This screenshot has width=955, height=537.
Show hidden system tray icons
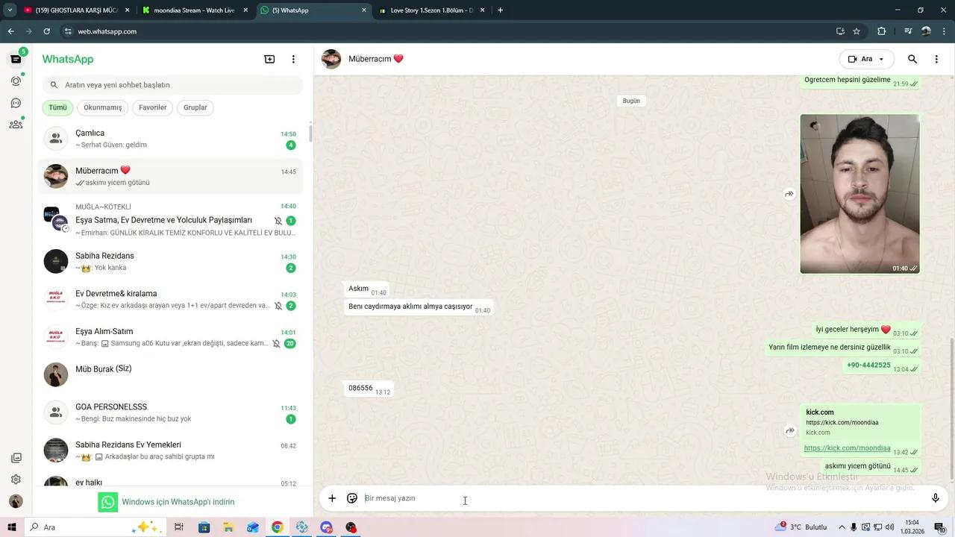pyautogui.click(x=842, y=527)
